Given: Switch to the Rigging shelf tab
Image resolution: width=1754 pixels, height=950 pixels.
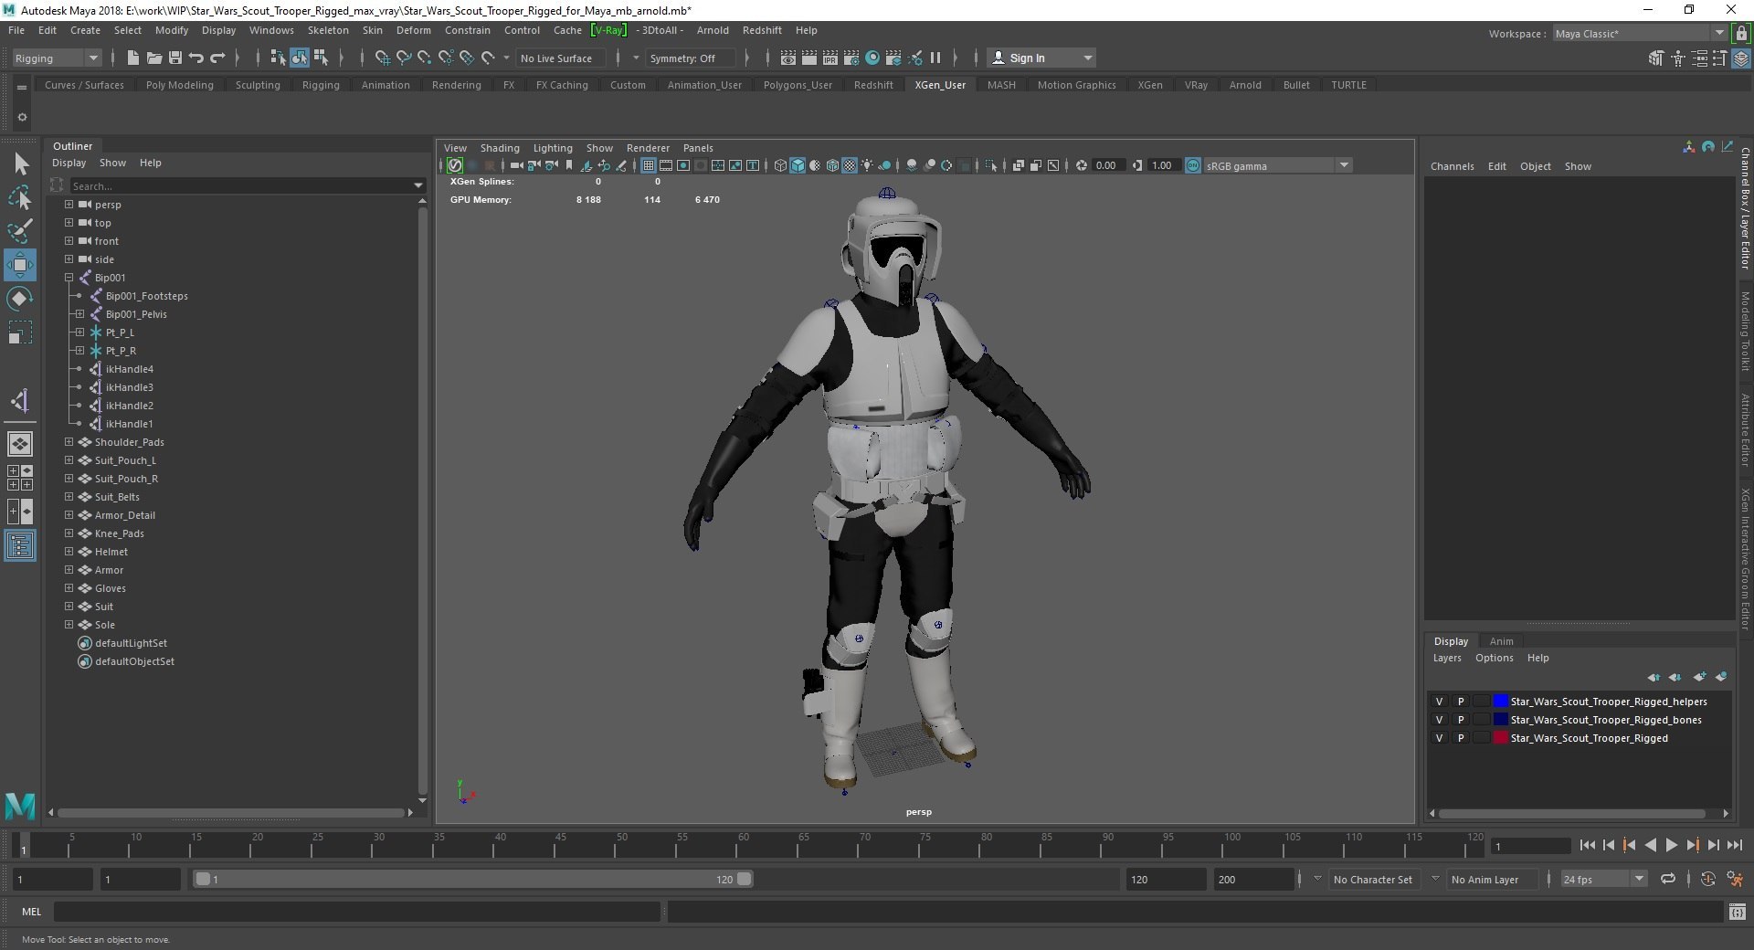Looking at the screenshot, I should coord(321,85).
